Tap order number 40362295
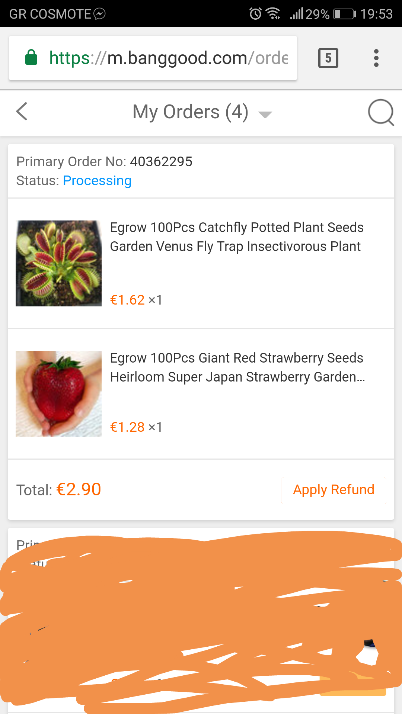This screenshot has height=714, width=402. (161, 162)
